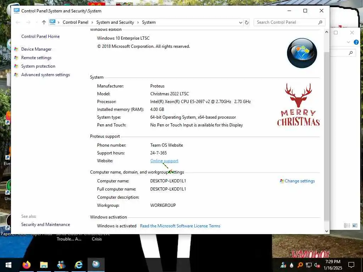
Task: Click the shield icon beside Change settings
Action: point(282,181)
